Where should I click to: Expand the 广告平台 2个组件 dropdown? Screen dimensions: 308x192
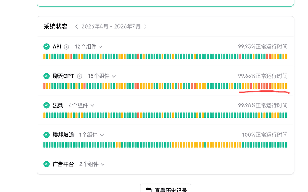92,164
